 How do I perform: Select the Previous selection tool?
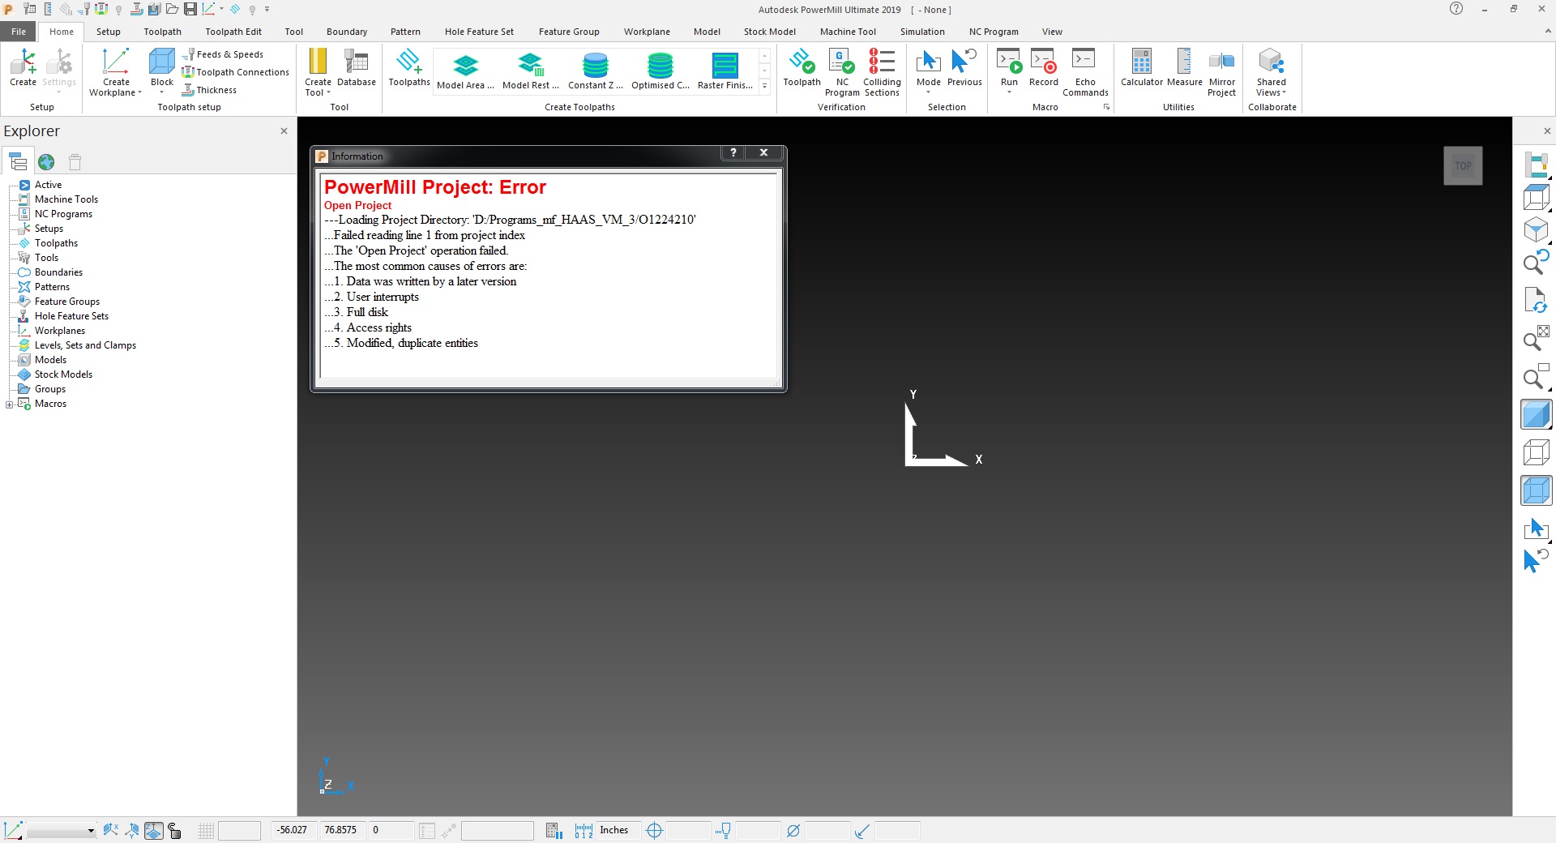pyautogui.click(x=964, y=68)
